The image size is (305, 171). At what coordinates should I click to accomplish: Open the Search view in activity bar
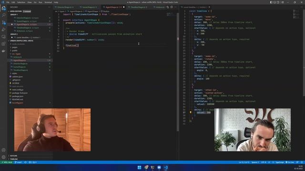point(3,15)
